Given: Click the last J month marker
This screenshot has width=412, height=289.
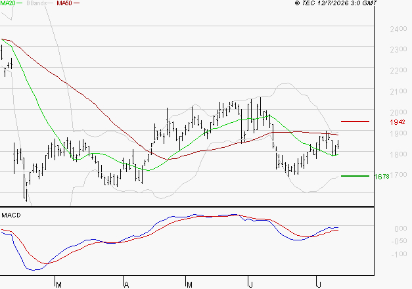Looking at the screenshot, I should coord(319,285).
